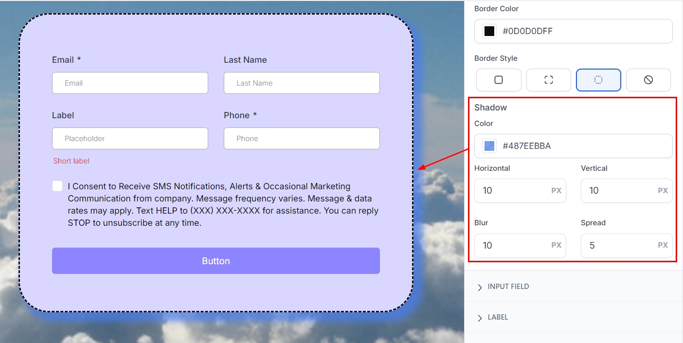The image size is (683, 343).
Task: Open the blue shadow color swatch
Action: click(x=489, y=146)
